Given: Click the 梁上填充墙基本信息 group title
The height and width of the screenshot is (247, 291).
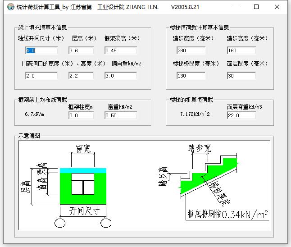Looking at the screenshot, I should click(x=42, y=27).
